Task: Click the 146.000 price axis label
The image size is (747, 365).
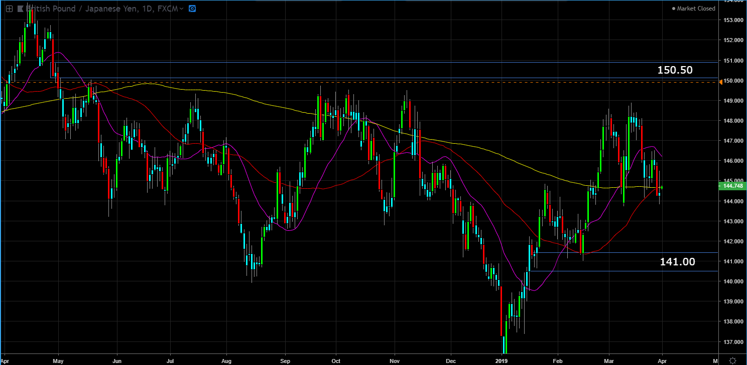Action: click(x=734, y=161)
